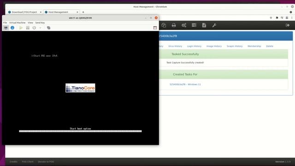
Task: Open FOG Image Management icon
Action: tap(164, 25)
